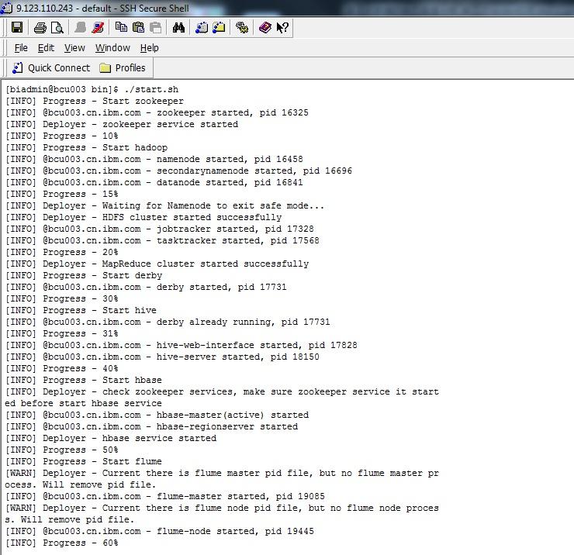Click 'Progress - Start flume' line

tap(84, 462)
